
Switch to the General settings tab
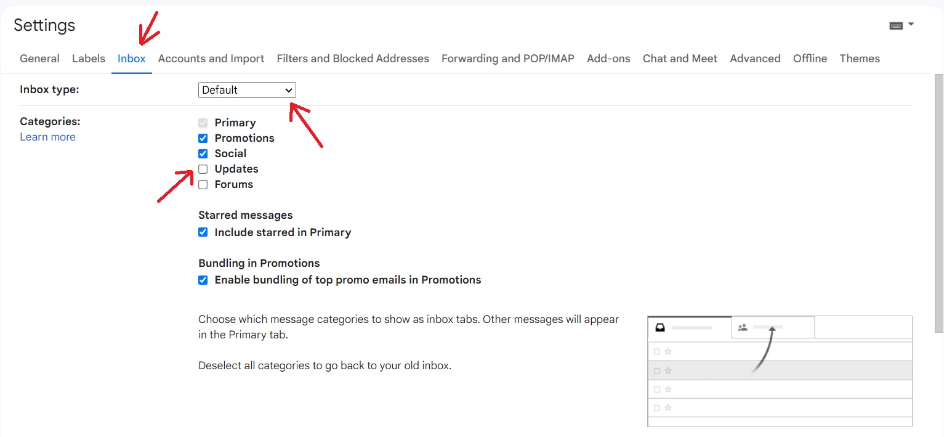pyautogui.click(x=39, y=59)
